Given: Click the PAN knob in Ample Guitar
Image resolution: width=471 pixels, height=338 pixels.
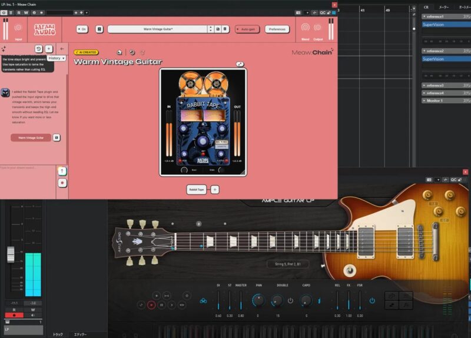Looking at the screenshot, I should coord(258,300).
